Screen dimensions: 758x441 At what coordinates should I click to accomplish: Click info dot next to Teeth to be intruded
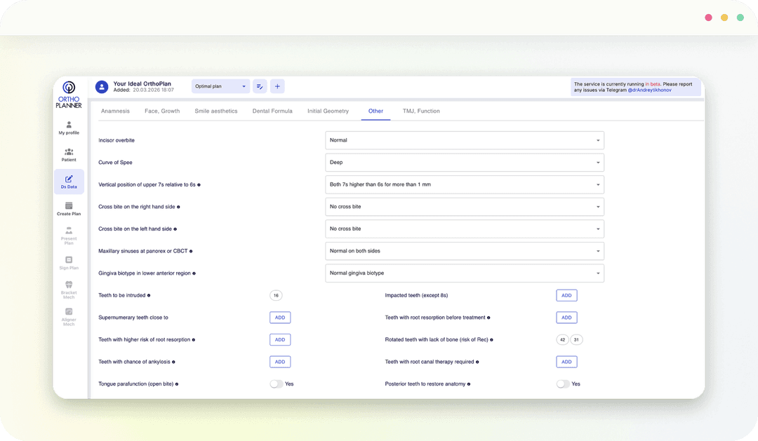(149, 296)
